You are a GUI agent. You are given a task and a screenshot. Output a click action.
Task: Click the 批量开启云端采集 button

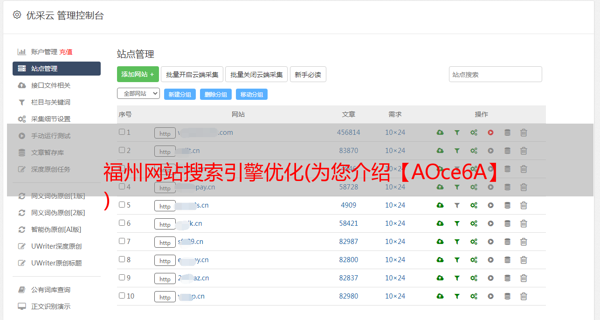192,74
